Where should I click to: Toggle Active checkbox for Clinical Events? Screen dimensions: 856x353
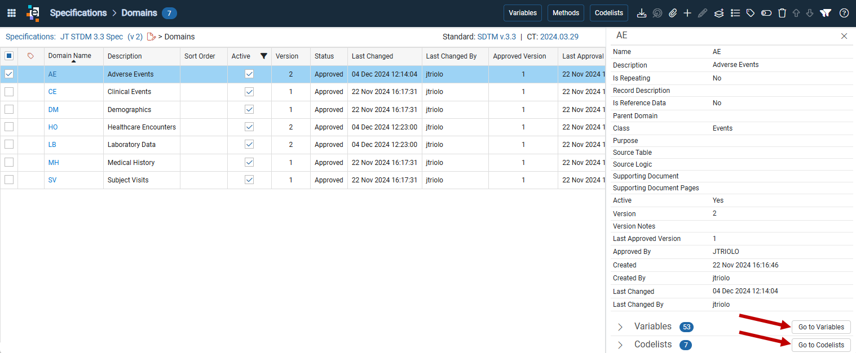coord(249,92)
